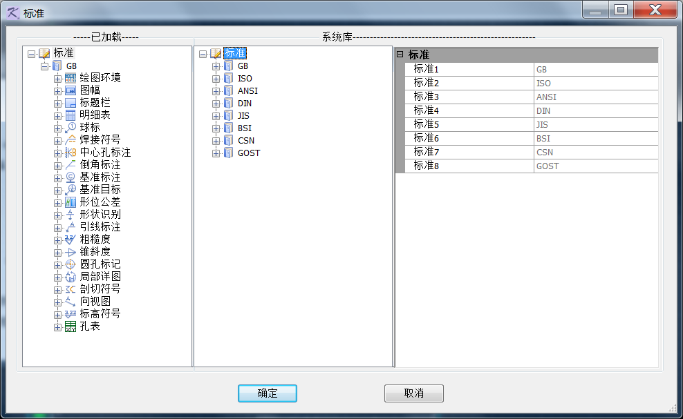The image size is (683, 419).
Task: Select the DIN label in system library
Action: 245,104
